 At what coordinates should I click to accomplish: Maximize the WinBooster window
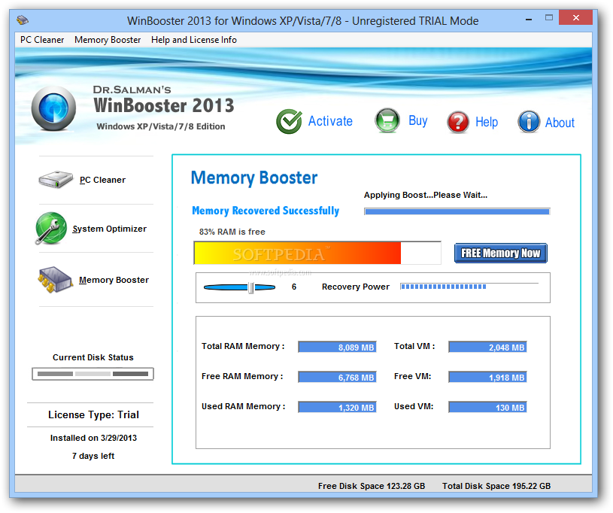tap(549, 17)
